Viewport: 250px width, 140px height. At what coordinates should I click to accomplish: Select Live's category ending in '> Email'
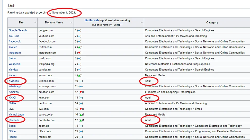[x=173, y=109]
